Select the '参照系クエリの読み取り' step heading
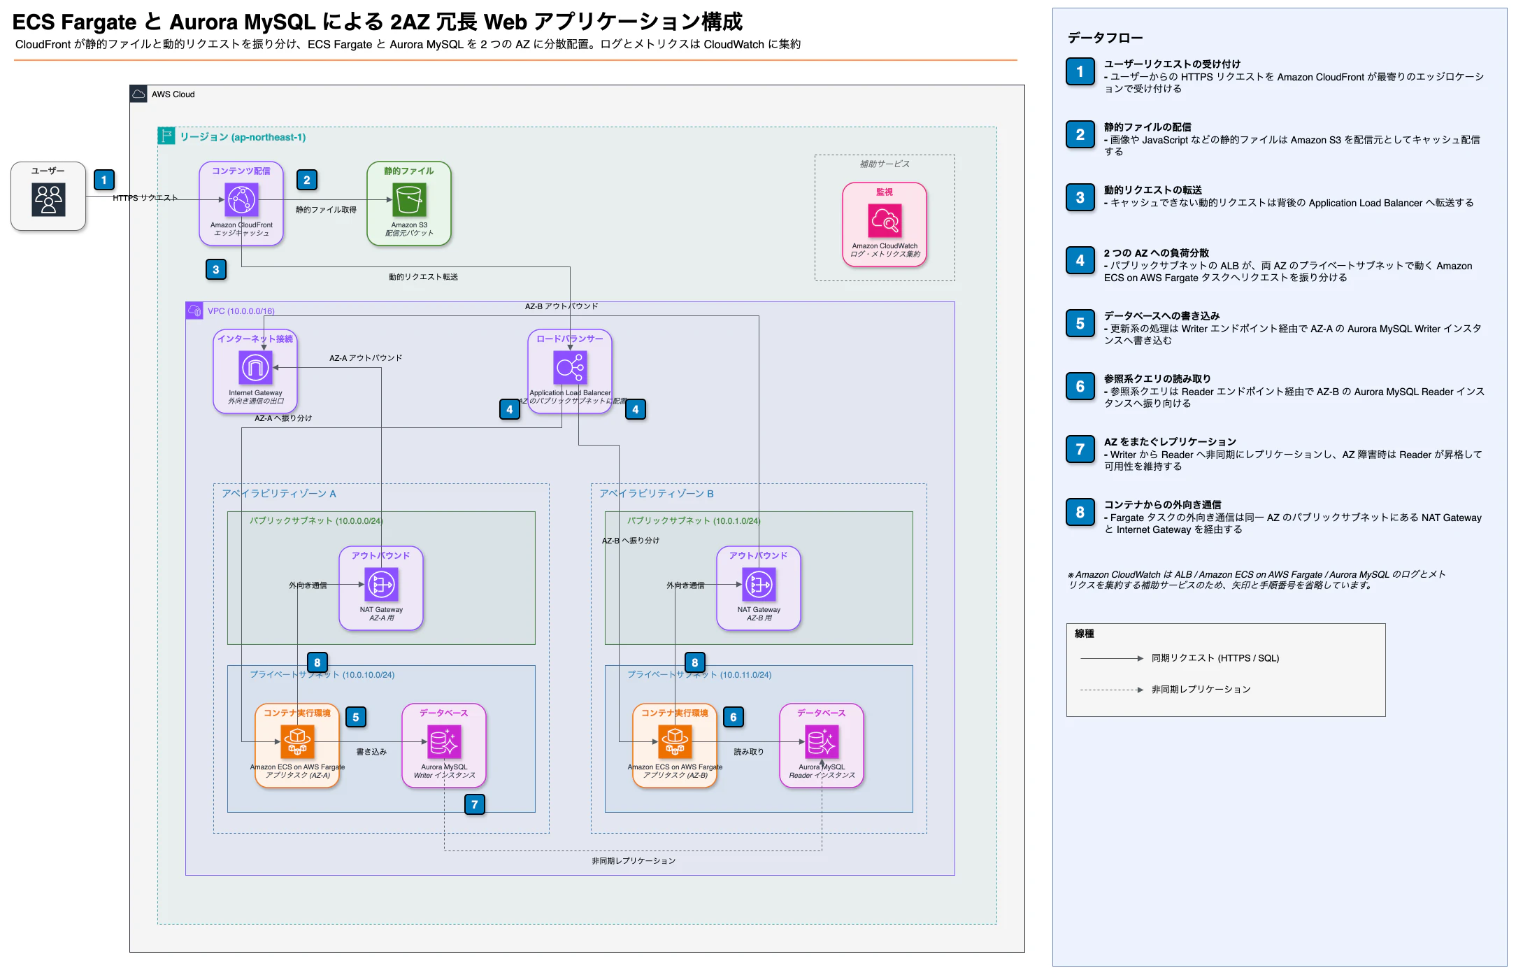1516x975 pixels. tap(1157, 378)
